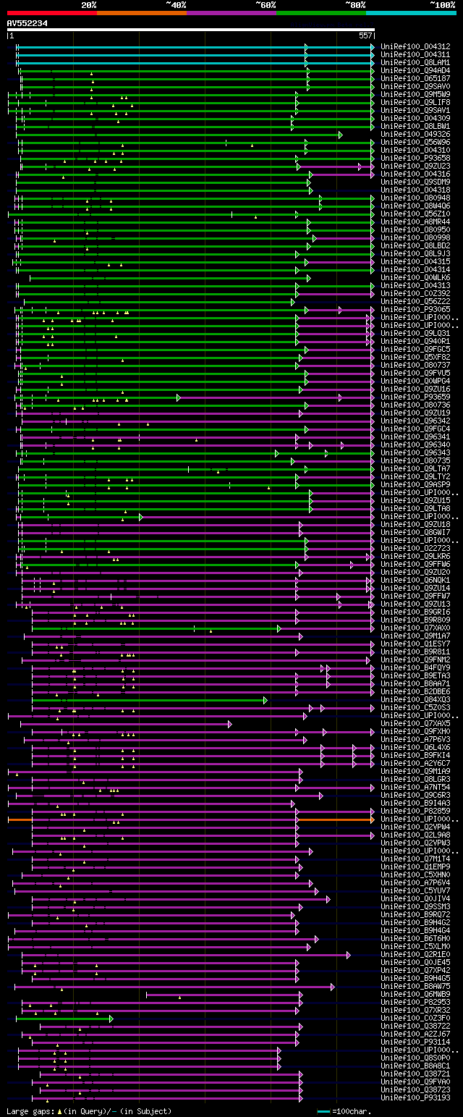The image size is (463, 1117).
Task: Select hit UniRef100_O80948
Action: 415,198
